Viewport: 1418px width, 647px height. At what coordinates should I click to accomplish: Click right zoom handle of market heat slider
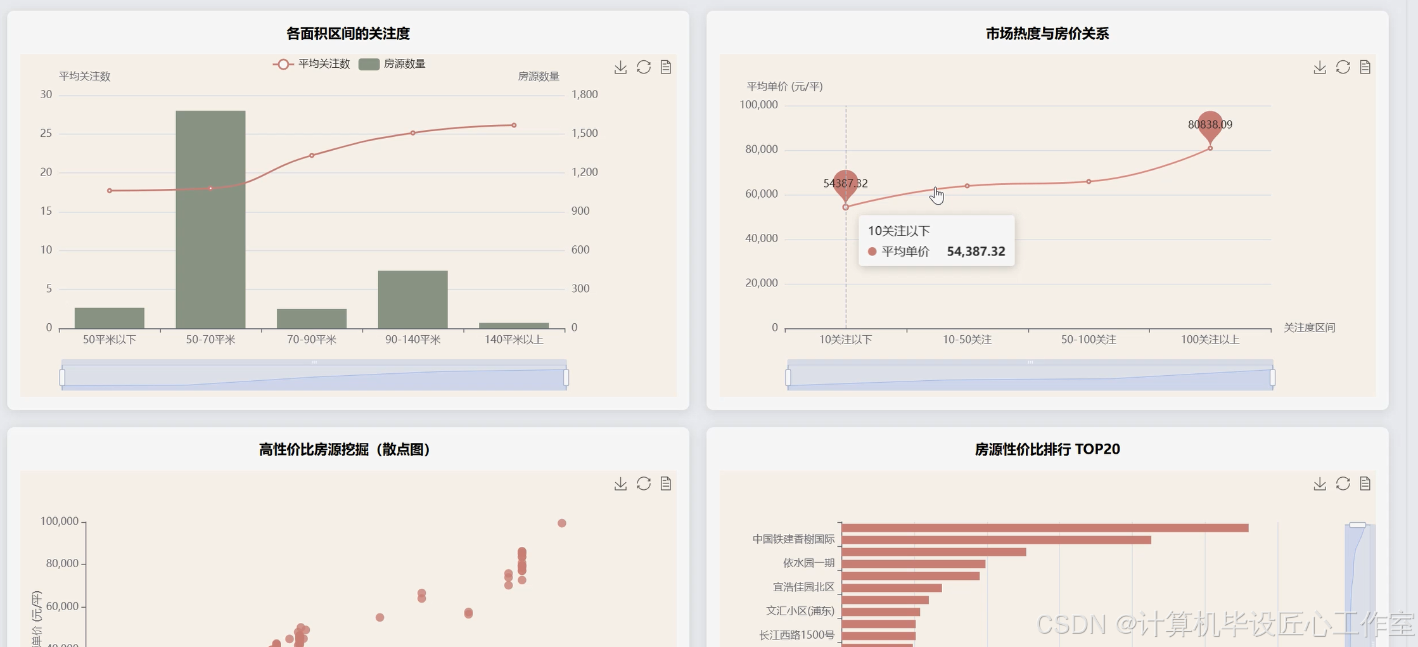pyautogui.click(x=1272, y=378)
